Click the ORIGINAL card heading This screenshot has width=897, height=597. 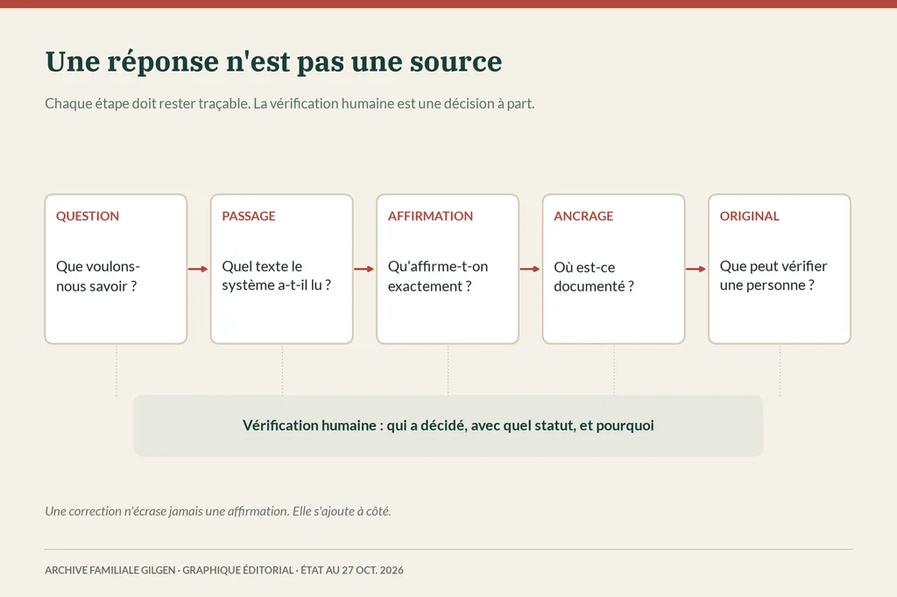pyautogui.click(x=750, y=216)
